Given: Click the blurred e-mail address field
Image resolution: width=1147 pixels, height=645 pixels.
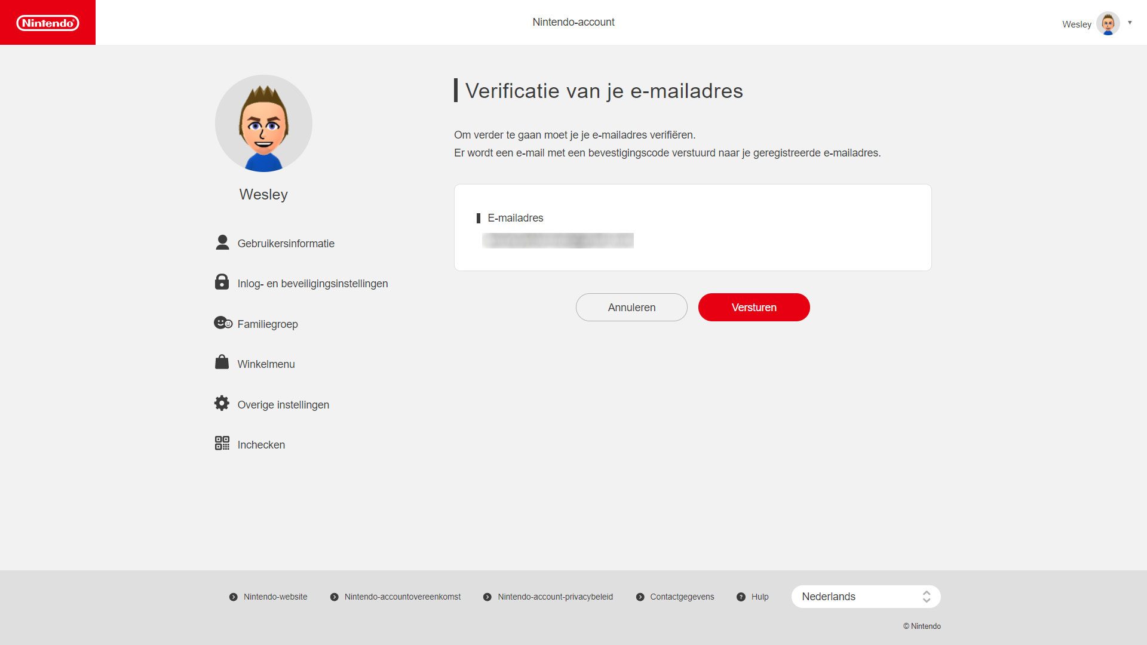Looking at the screenshot, I should (x=557, y=241).
